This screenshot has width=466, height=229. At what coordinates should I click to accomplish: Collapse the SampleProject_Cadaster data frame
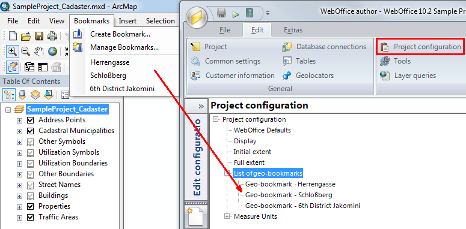(x=8, y=110)
